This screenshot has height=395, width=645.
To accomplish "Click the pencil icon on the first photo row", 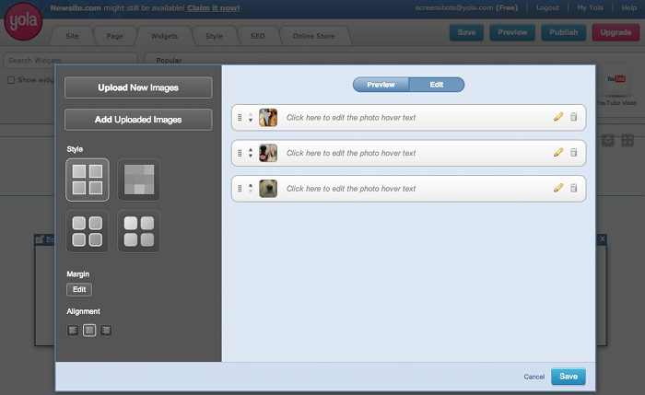I will click(x=557, y=118).
